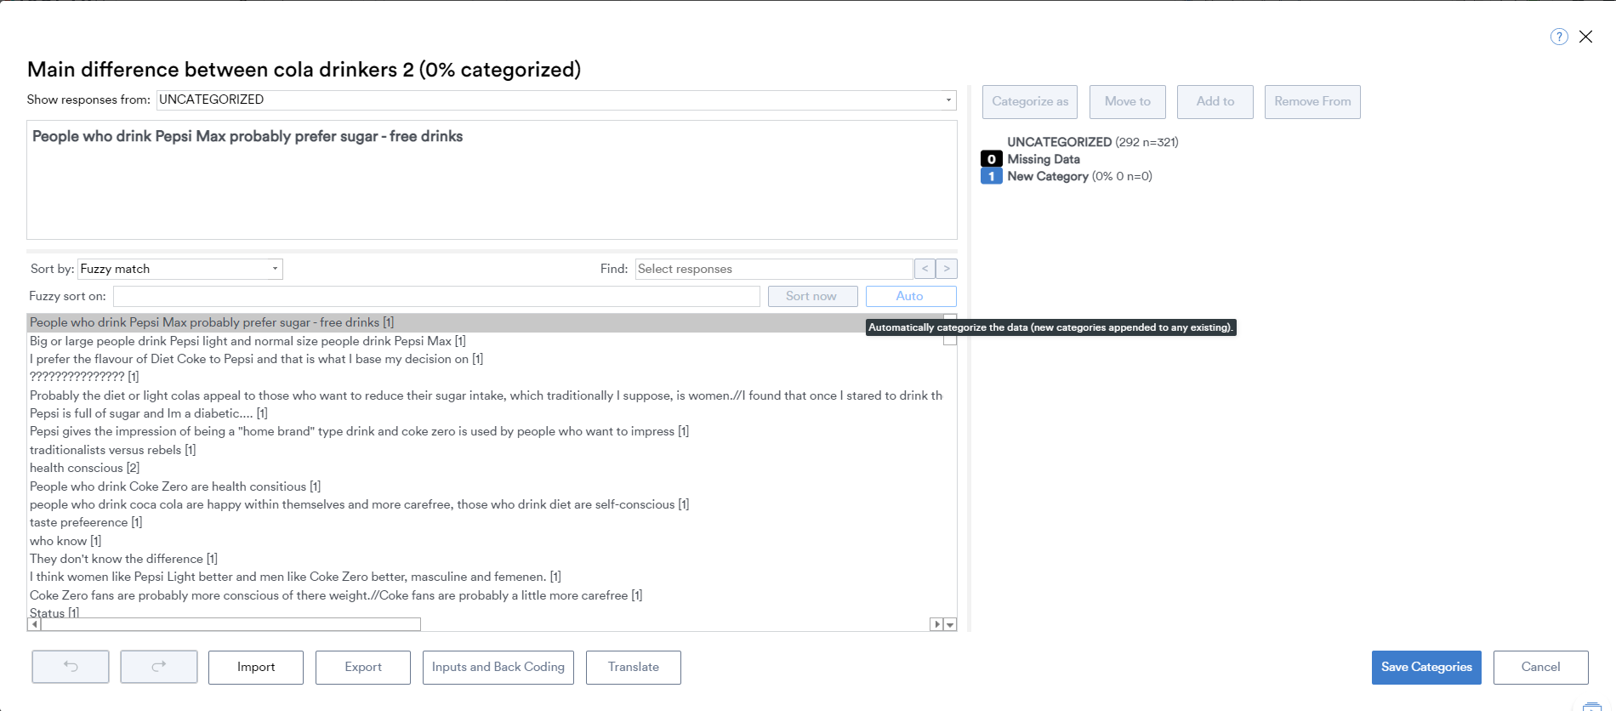Viewport: 1616px width, 711px height.
Task: Click the scroll down arrow of response list
Action: click(x=950, y=624)
